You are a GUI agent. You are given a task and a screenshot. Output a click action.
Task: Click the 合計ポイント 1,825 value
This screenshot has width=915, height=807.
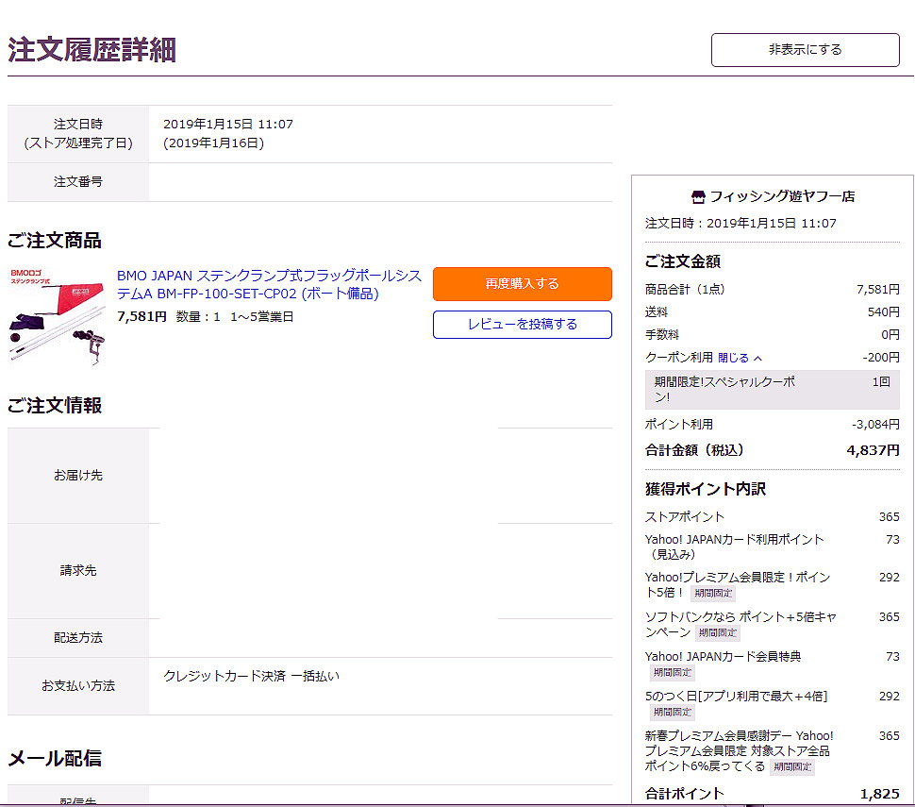click(x=879, y=794)
